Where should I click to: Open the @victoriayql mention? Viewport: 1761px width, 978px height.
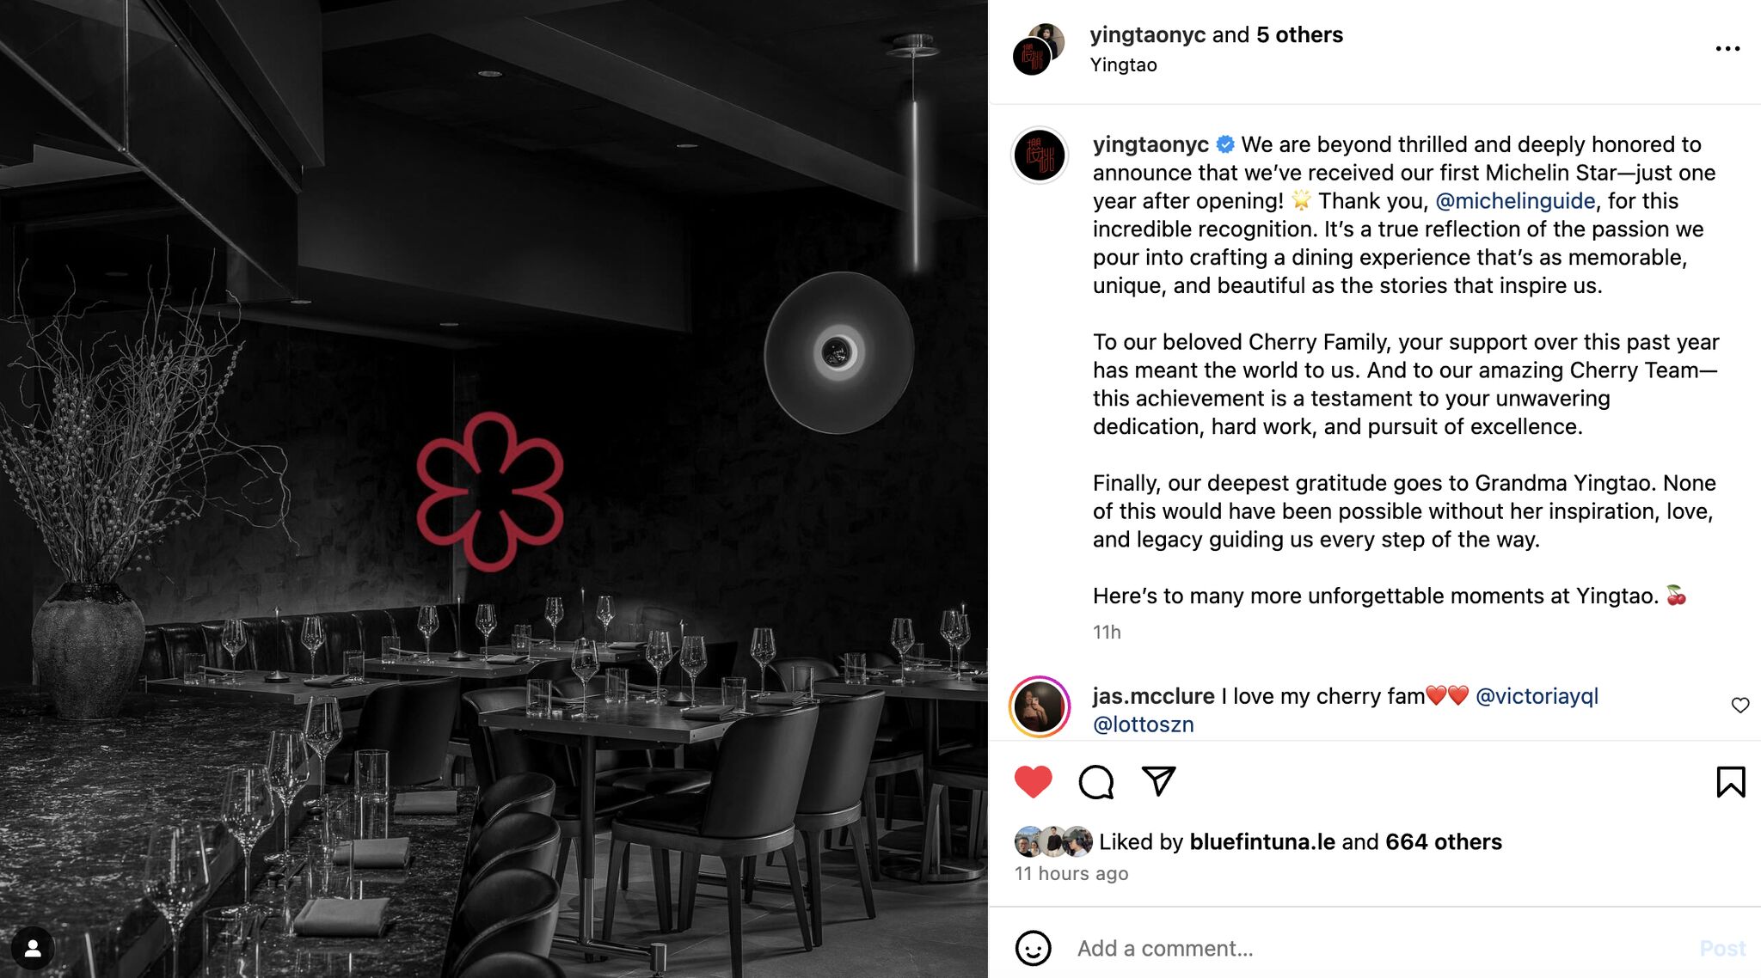1537,696
